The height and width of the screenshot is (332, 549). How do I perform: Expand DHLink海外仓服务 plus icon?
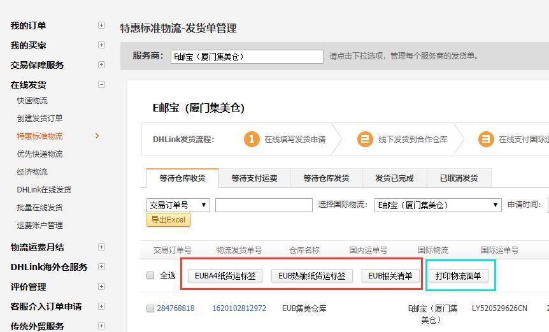(101, 267)
